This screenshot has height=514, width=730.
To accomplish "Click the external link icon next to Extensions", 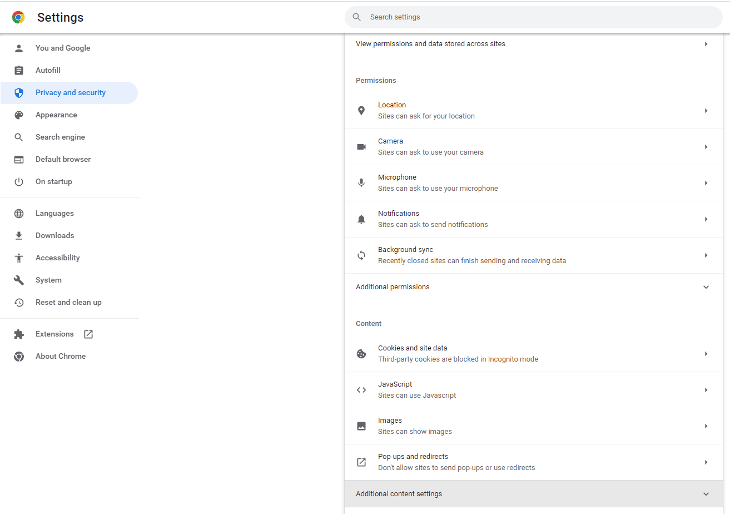I will 88,334.
